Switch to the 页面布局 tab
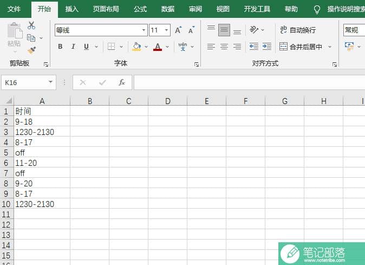The width and height of the screenshot is (365, 265). (106, 9)
